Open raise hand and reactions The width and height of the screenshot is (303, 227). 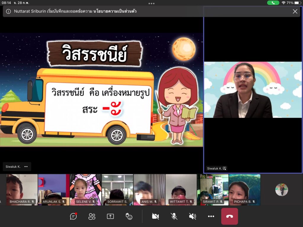coord(129,216)
